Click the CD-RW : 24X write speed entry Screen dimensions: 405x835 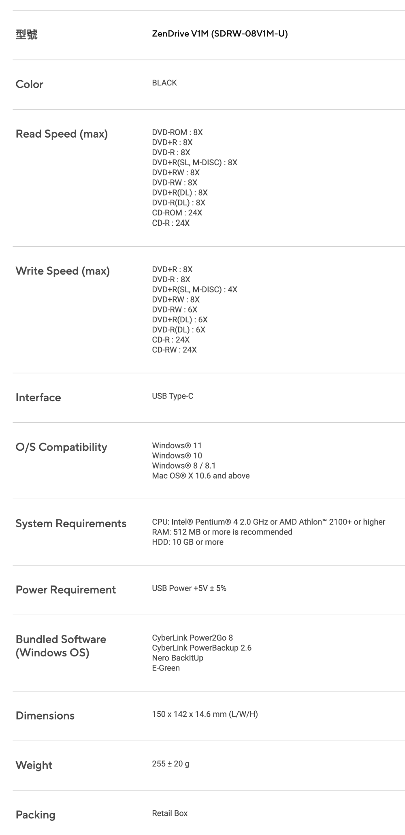coord(174,350)
